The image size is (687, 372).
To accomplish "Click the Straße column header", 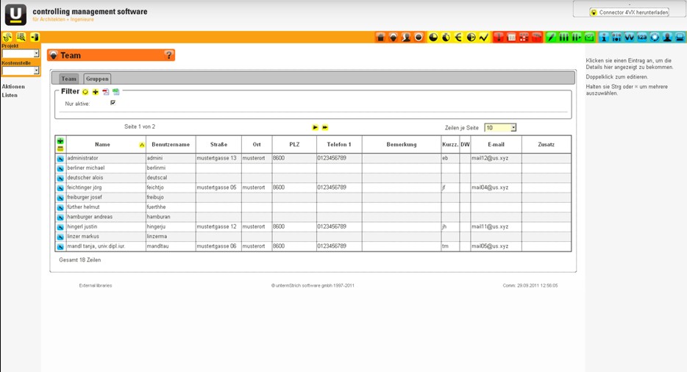I will [218, 145].
